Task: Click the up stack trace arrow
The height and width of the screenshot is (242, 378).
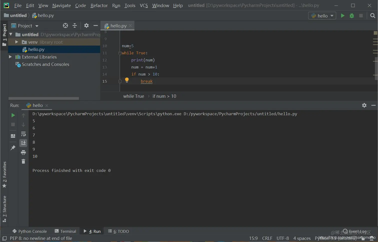Action: 23,115
